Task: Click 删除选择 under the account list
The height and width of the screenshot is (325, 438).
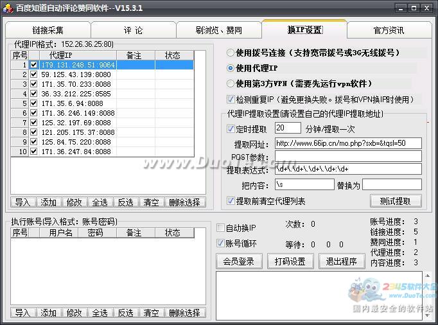Action: point(185,313)
